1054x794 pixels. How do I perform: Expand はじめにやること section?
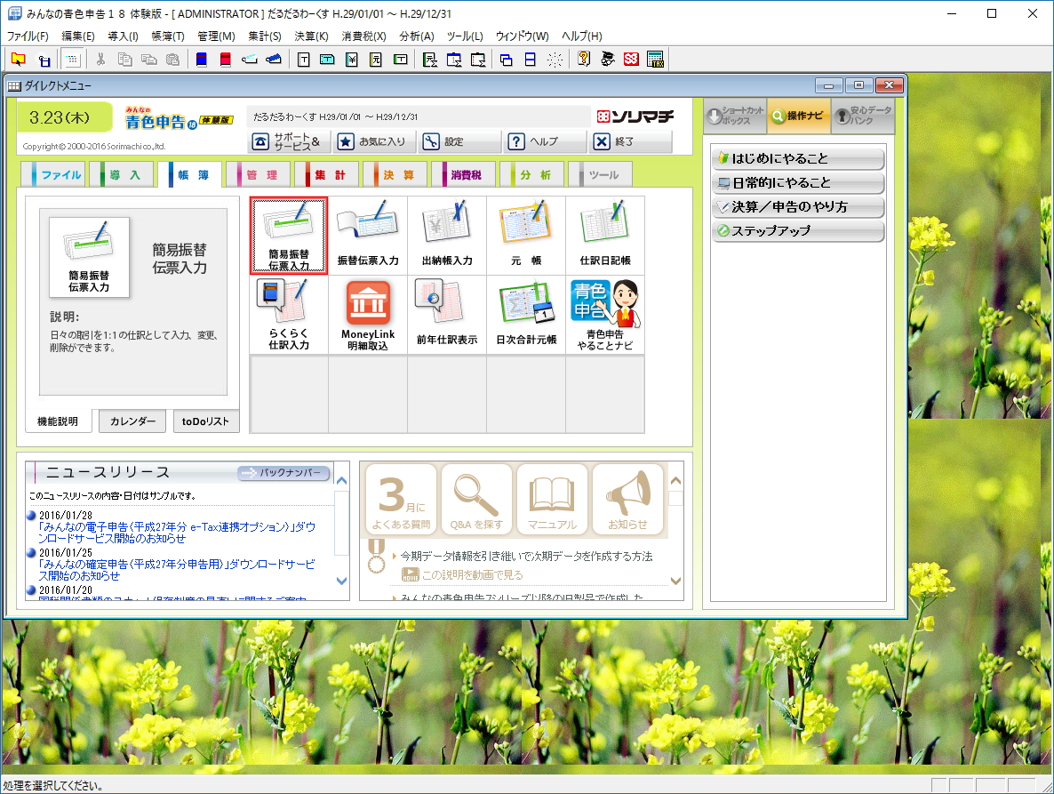pos(798,158)
